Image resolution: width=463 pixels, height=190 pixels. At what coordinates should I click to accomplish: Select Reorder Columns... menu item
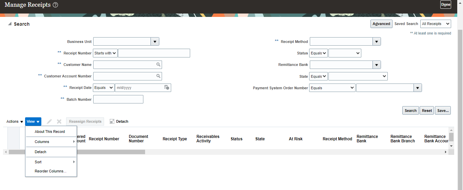(x=51, y=171)
